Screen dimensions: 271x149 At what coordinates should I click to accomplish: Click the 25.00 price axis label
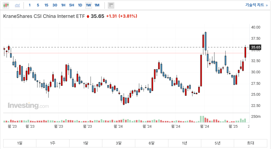(255, 95)
